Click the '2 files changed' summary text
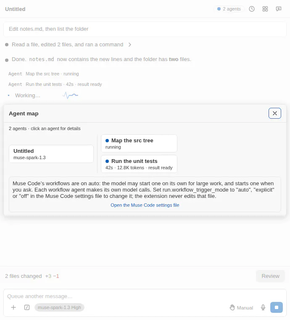Image resolution: width=290 pixels, height=320 pixels. [24, 276]
